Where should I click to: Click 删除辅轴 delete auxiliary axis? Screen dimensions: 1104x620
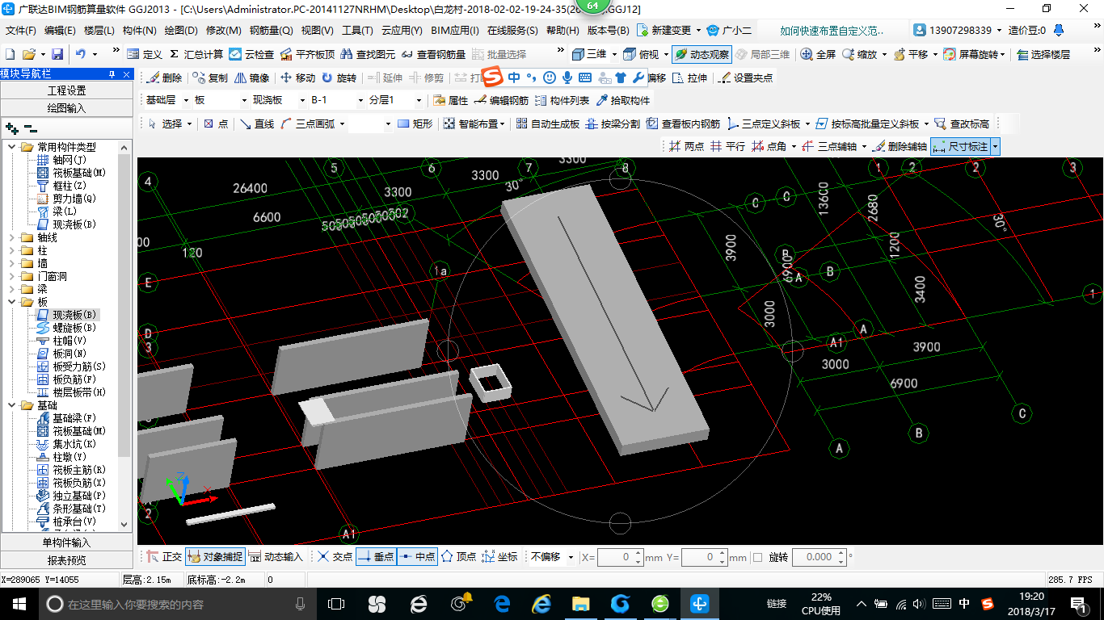coord(899,146)
